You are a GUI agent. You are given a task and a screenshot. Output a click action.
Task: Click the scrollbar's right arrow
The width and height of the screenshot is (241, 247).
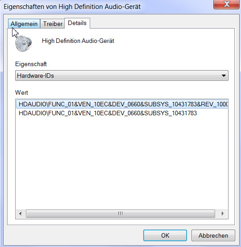[x=223, y=214]
